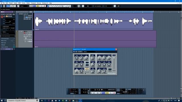Click the inspector Record Enable red button

point(2,17)
